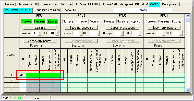Image resolution: width=194 pixels, height=101 pixels.
Task: Click the '!' button next to РПУ1 ВКК
Action: [x=57, y=33]
